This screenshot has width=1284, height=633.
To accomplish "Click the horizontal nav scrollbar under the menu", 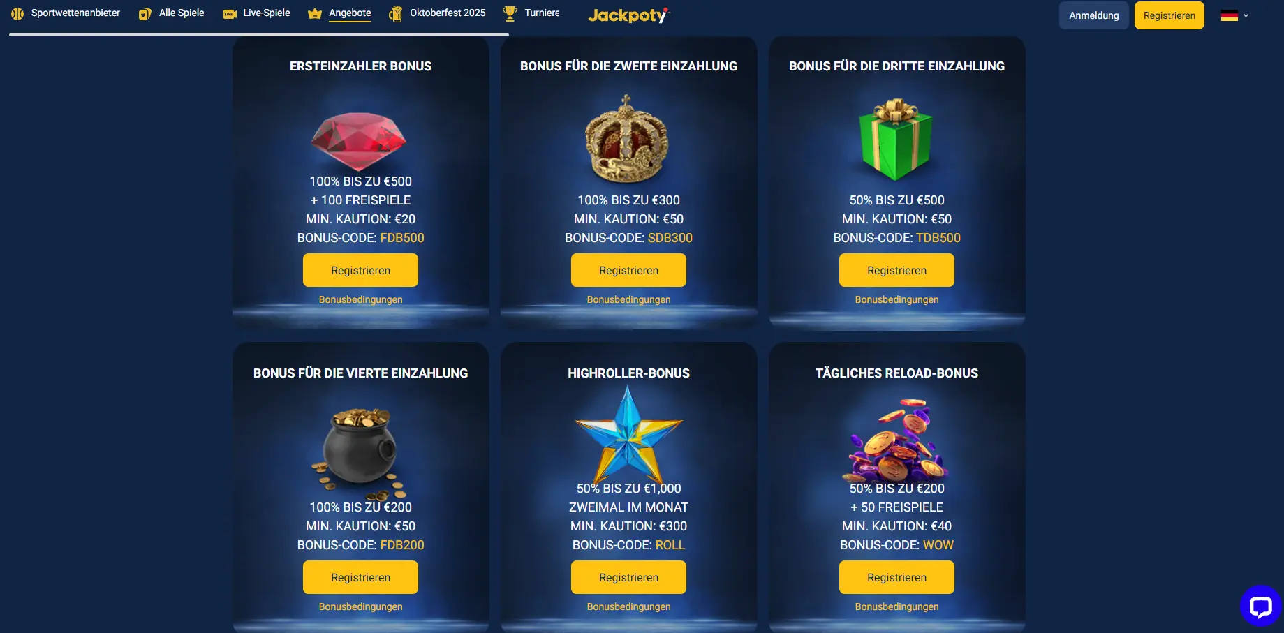I will pos(259,34).
